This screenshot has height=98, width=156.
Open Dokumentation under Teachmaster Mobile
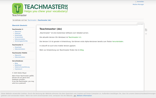coord(20,57)
